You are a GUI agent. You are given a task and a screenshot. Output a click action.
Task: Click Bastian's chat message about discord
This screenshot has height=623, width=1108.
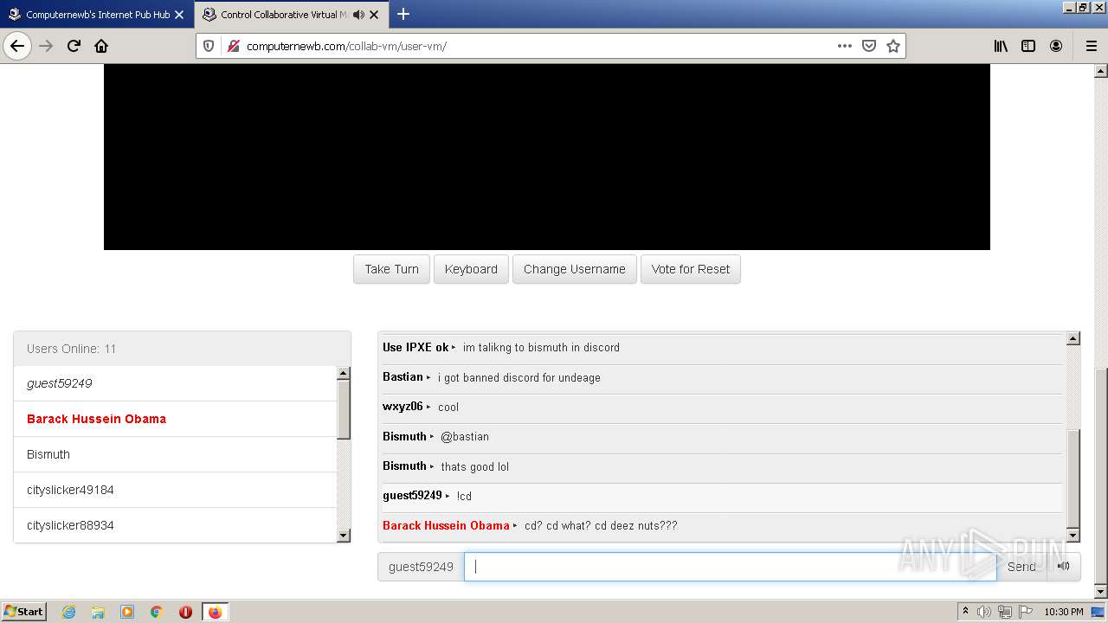(x=519, y=377)
